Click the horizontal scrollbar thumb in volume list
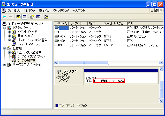The width and height of the screenshot is (165, 116). click(x=84, y=63)
